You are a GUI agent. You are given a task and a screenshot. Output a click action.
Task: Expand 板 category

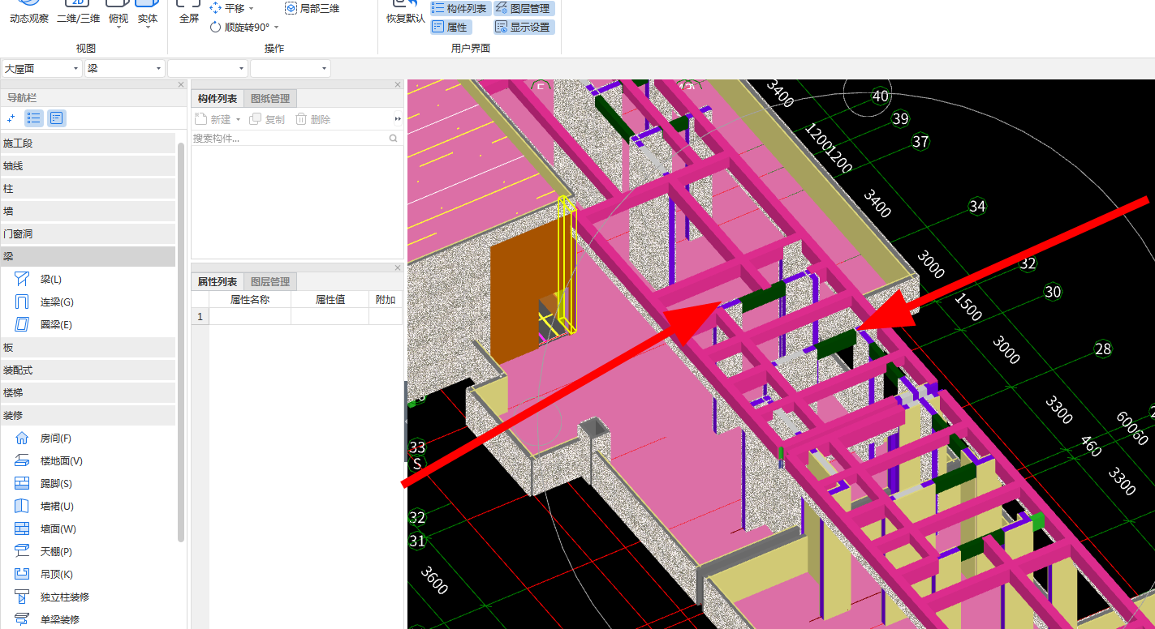(88, 348)
